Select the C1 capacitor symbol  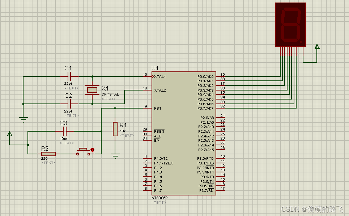pos(69,76)
